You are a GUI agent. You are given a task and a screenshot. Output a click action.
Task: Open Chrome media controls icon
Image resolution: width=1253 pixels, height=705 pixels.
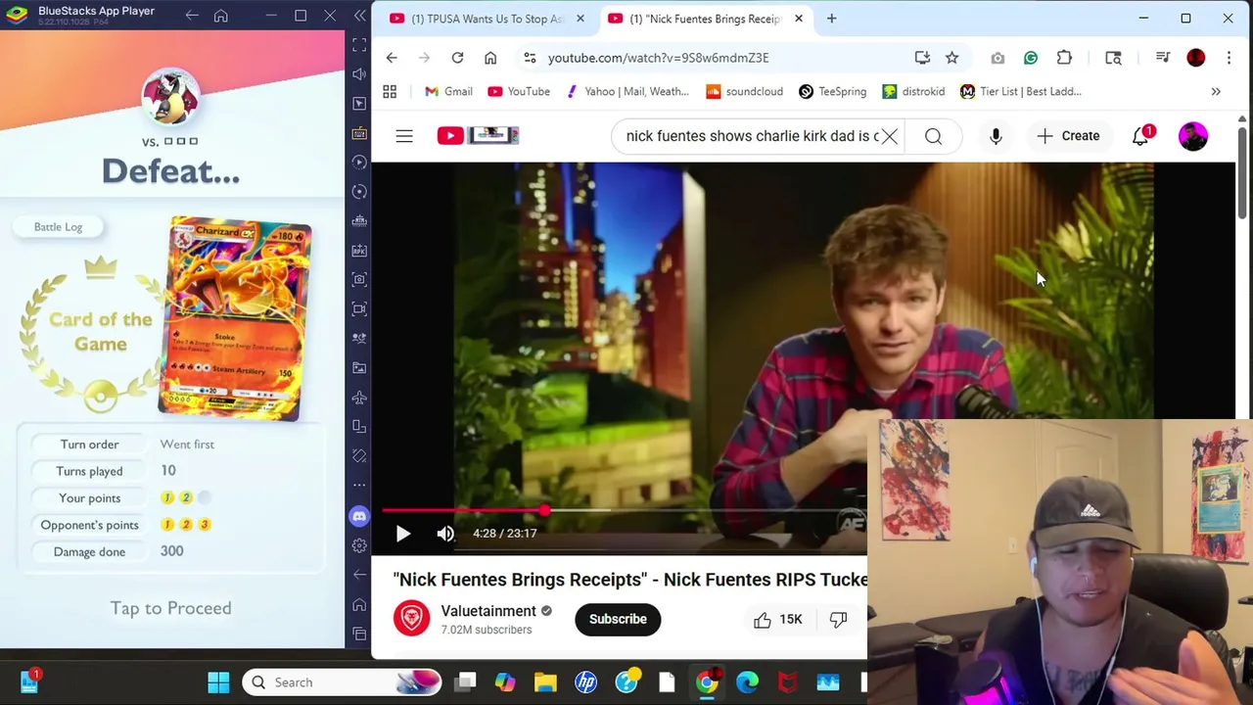pos(1163,58)
